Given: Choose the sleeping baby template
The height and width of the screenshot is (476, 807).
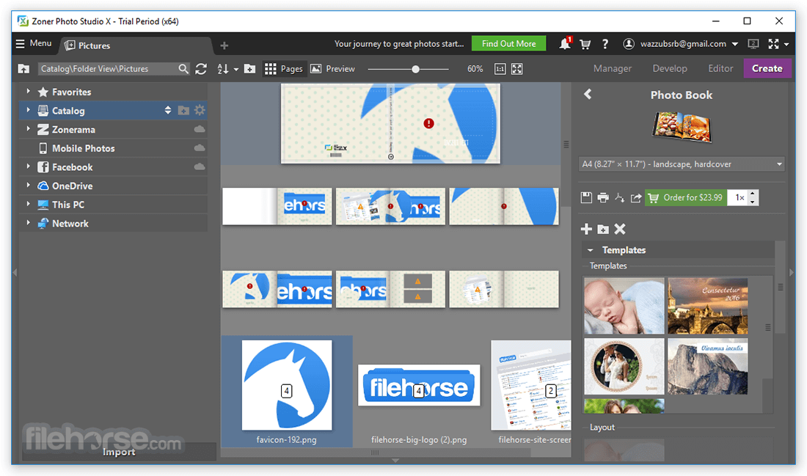Looking at the screenshot, I should pyautogui.click(x=624, y=306).
